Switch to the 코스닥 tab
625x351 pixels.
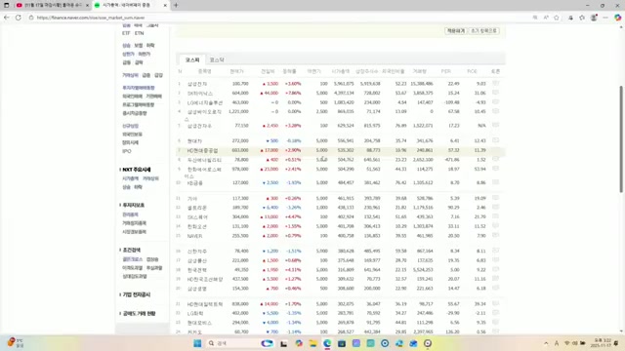[x=217, y=59]
